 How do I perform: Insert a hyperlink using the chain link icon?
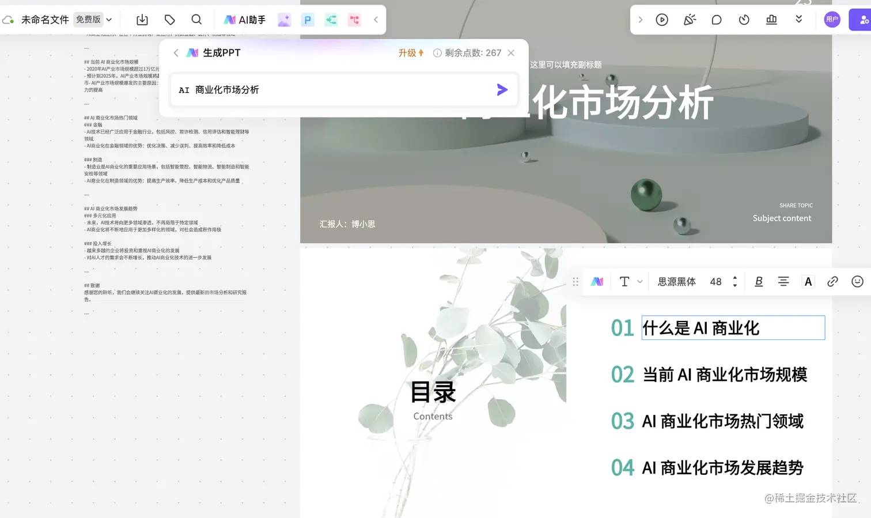[x=832, y=281]
